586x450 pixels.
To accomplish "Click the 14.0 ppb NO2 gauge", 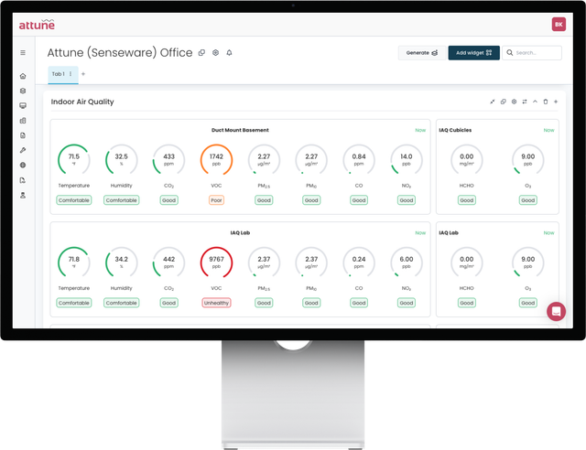I will tap(407, 159).
